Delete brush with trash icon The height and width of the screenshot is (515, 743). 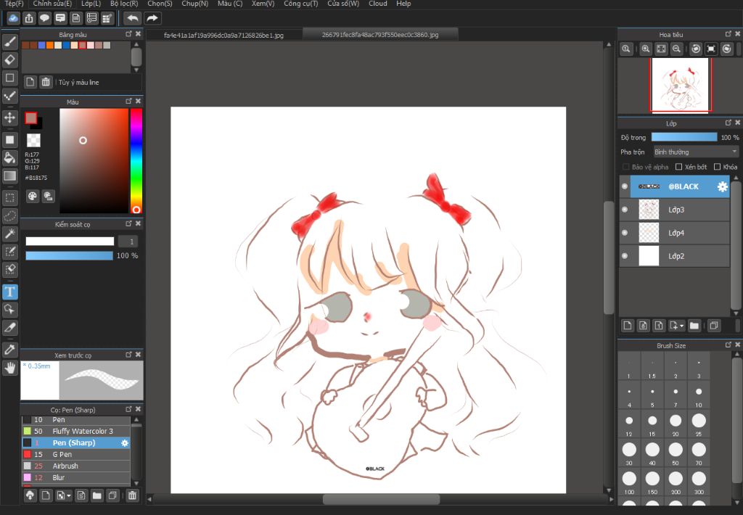(x=132, y=495)
